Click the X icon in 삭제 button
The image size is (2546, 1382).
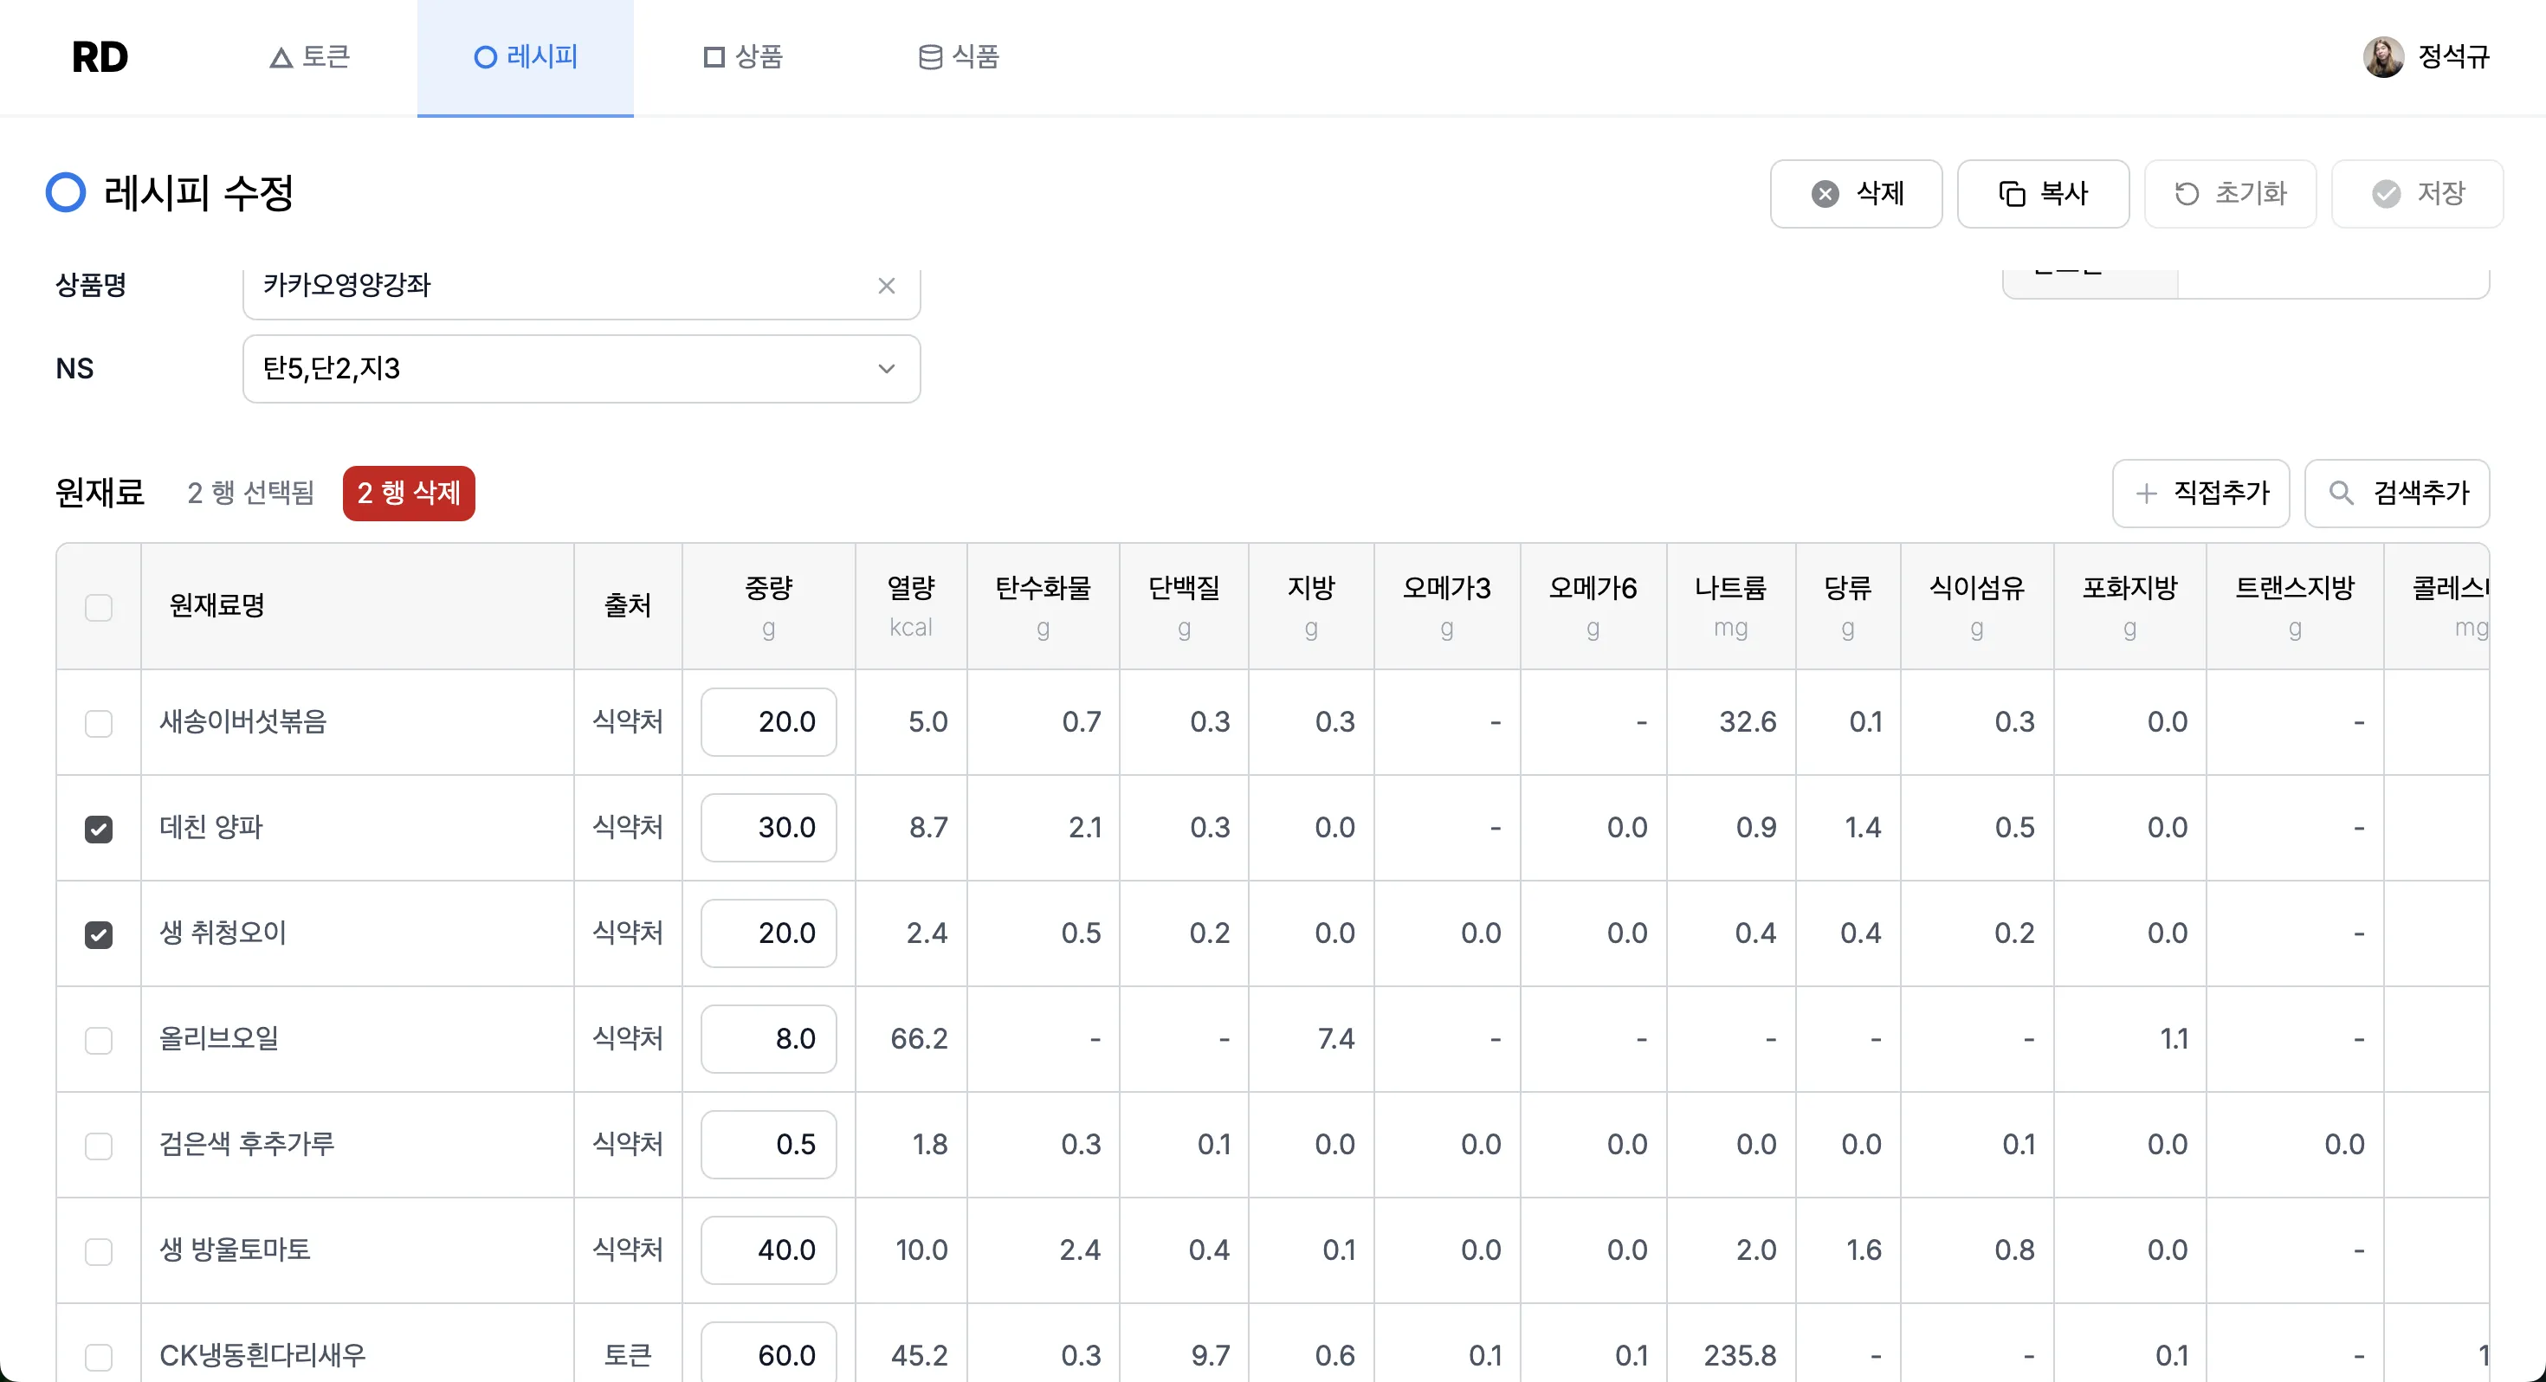point(1825,194)
